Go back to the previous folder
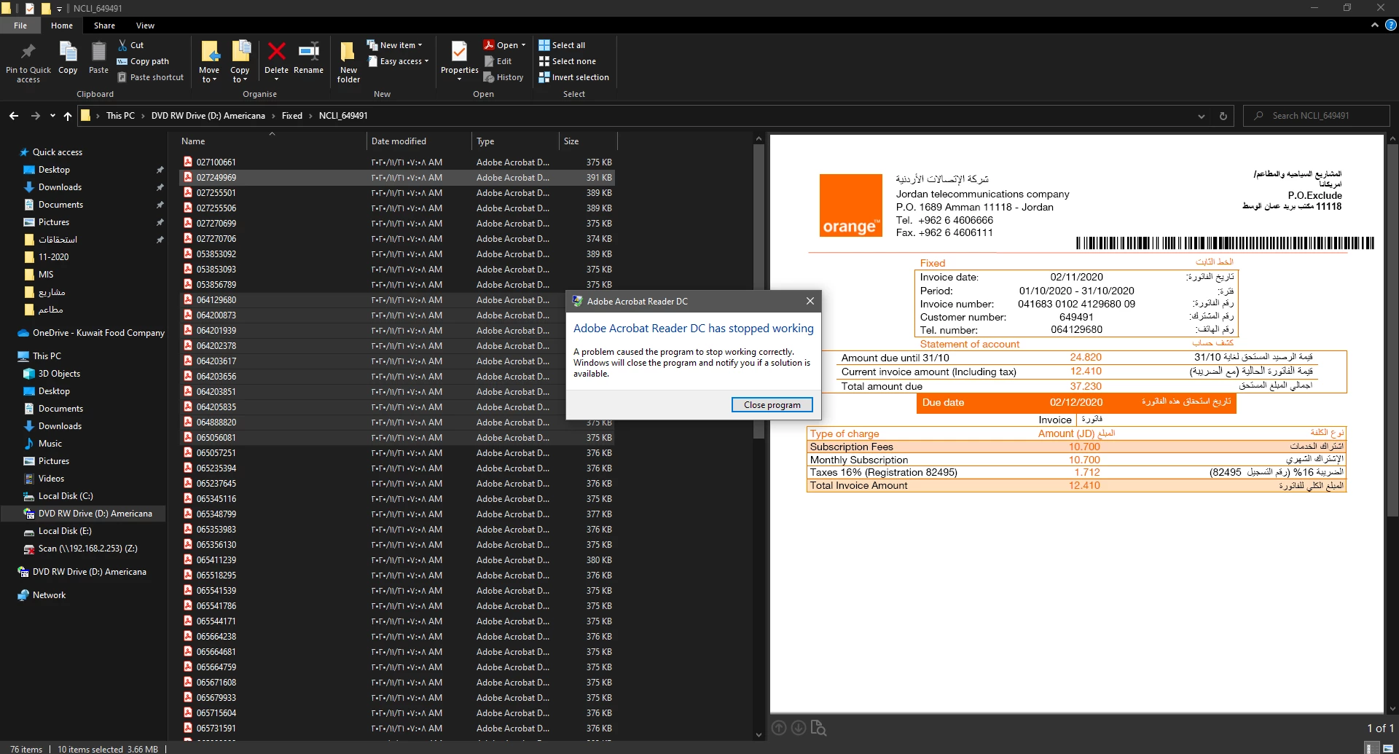1399x754 pixels. click(x=14, y=116)
